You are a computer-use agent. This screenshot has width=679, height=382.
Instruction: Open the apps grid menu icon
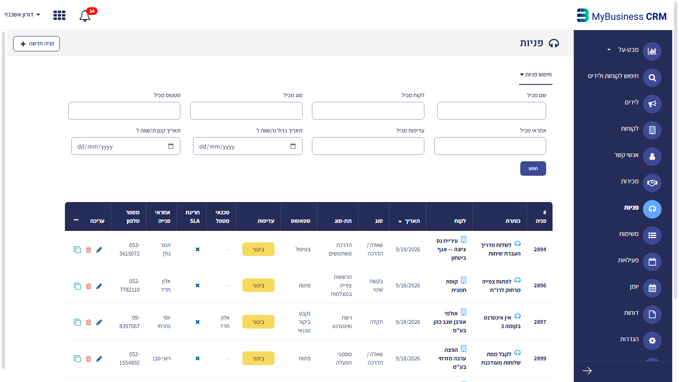coord(59,15)
